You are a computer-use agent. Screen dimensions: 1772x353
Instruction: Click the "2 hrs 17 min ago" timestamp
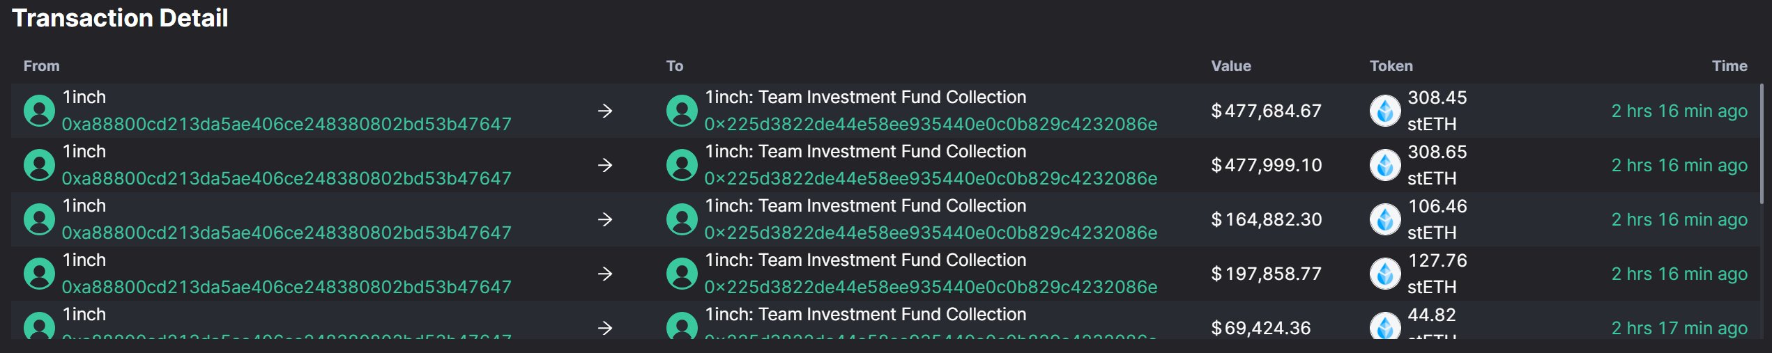tap(1679, 328)
